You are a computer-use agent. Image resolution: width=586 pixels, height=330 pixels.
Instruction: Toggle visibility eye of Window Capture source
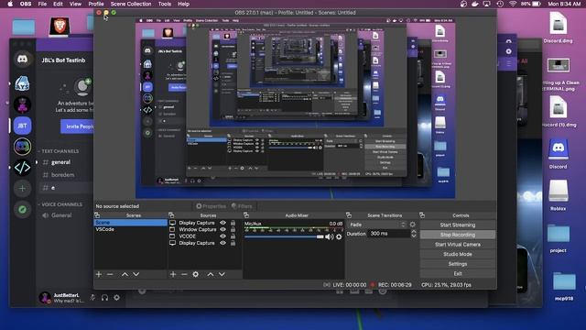222,229
